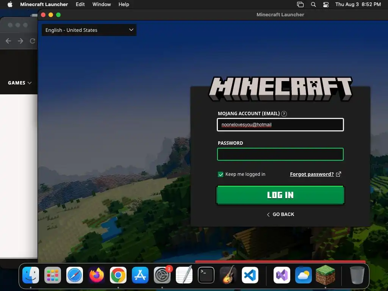The width and height of the screenshot is (388, 291).
Task: Click the browser forward arrow in background window
Action: point(20,41)
